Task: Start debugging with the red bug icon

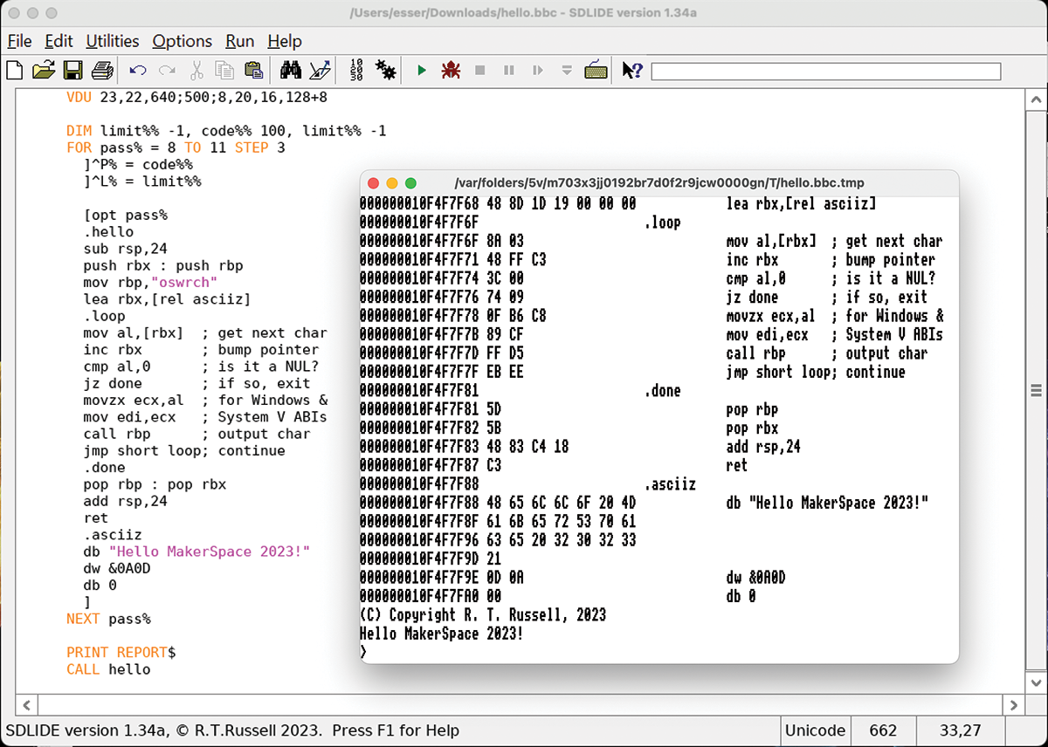Action: click(451, 71)
